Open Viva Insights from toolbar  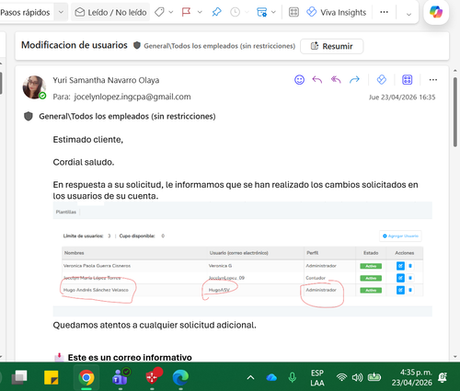[337, 12]
